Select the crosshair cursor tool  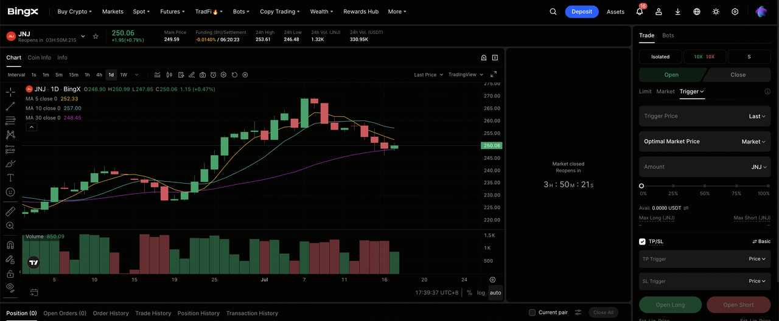pos(10,92)
